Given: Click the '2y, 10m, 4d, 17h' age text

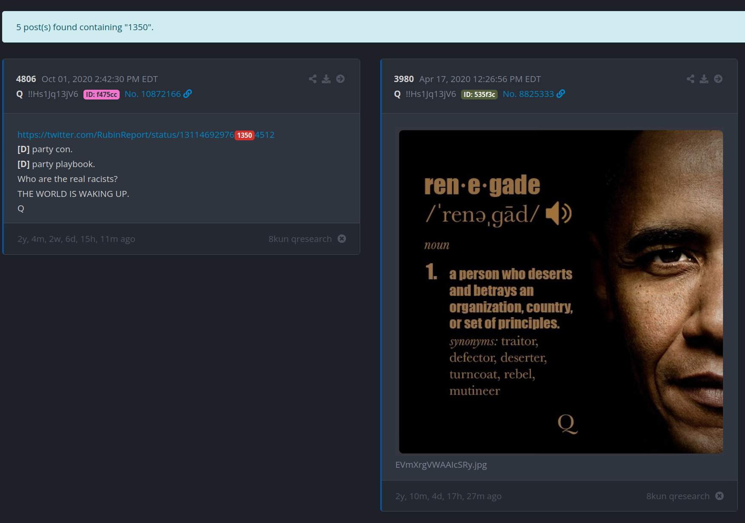Looking at the screenshot, I should 448,496.
